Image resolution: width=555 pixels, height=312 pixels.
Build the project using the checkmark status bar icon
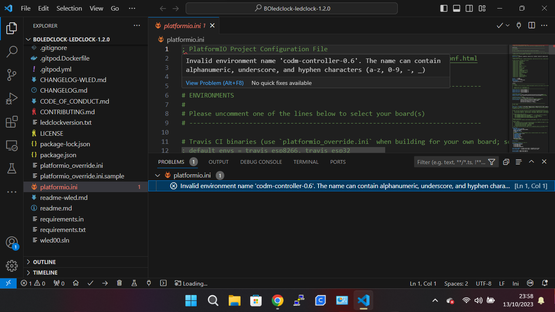[x=90, y=283]
